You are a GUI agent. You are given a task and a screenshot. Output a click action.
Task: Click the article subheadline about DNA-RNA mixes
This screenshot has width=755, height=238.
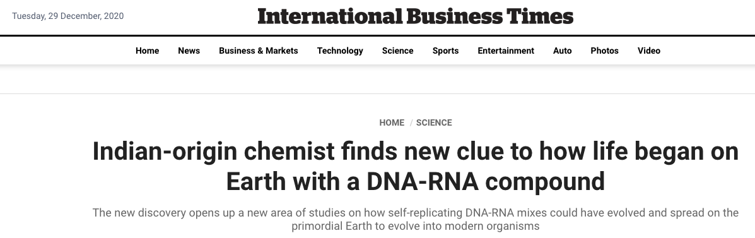point(415,219)
